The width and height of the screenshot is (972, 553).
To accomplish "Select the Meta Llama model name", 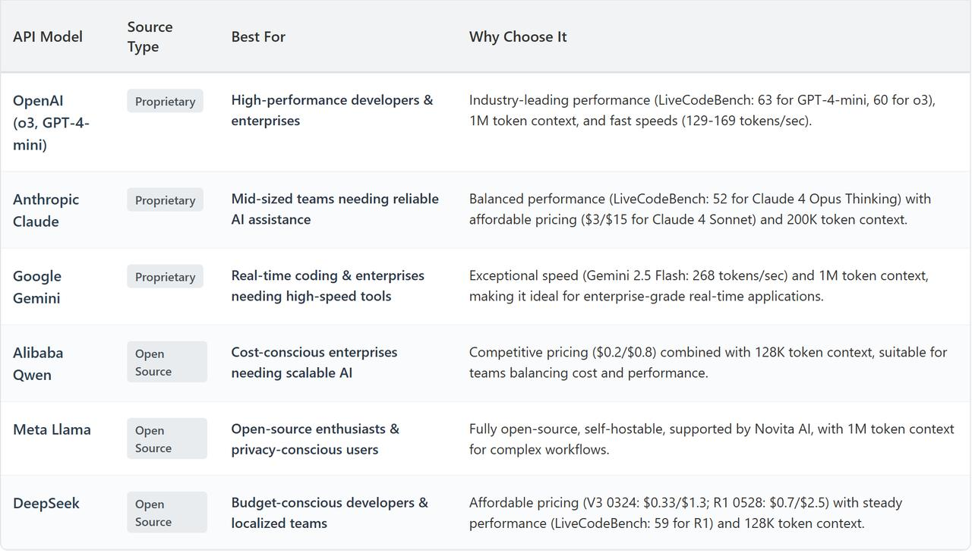I will 52,429.
